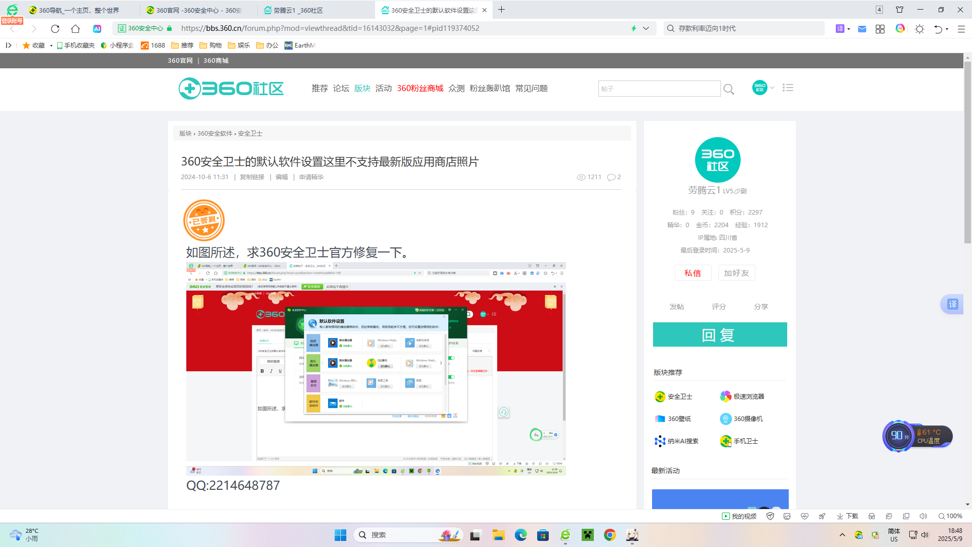Open the 论坛 forum nav item
The image size is (972, 547).
tap(341, 89)
